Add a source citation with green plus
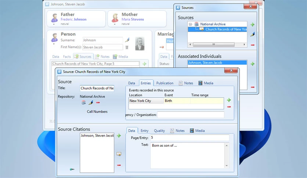 click(119, 135)
